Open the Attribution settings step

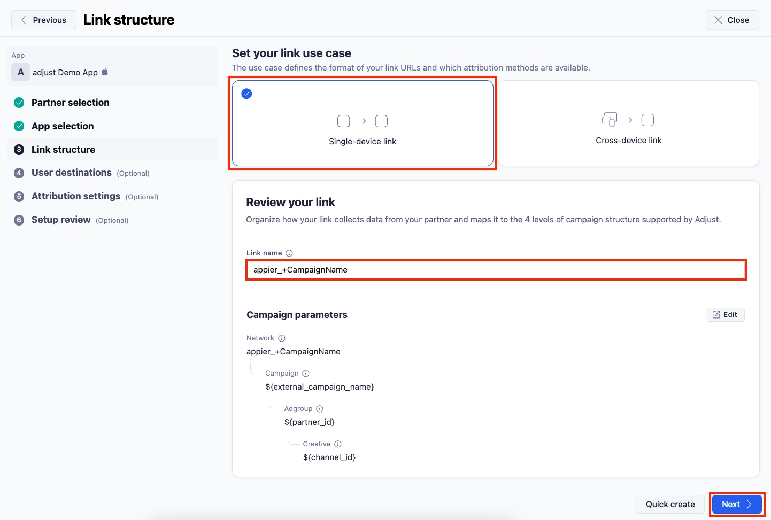click(76, 196)
